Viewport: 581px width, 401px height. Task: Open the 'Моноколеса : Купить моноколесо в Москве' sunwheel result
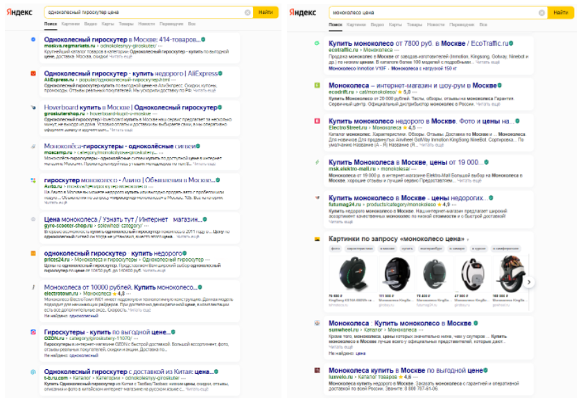(400, 323)
